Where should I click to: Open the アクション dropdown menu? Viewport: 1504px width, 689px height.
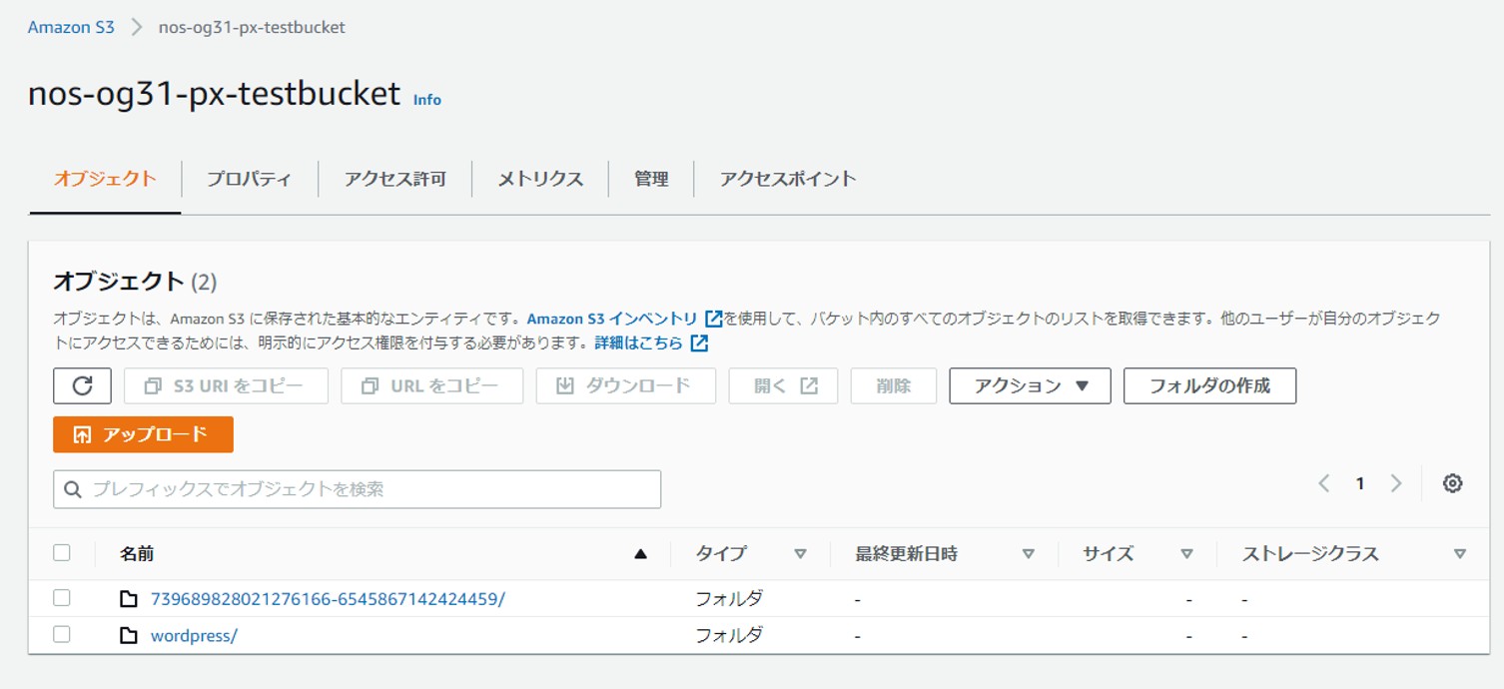tap(1030, 385)
